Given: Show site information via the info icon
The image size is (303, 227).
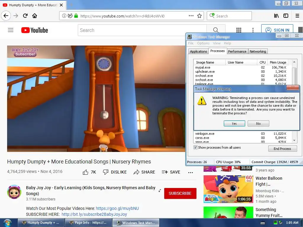Looking at the screenshot, I should click(64, 16).
